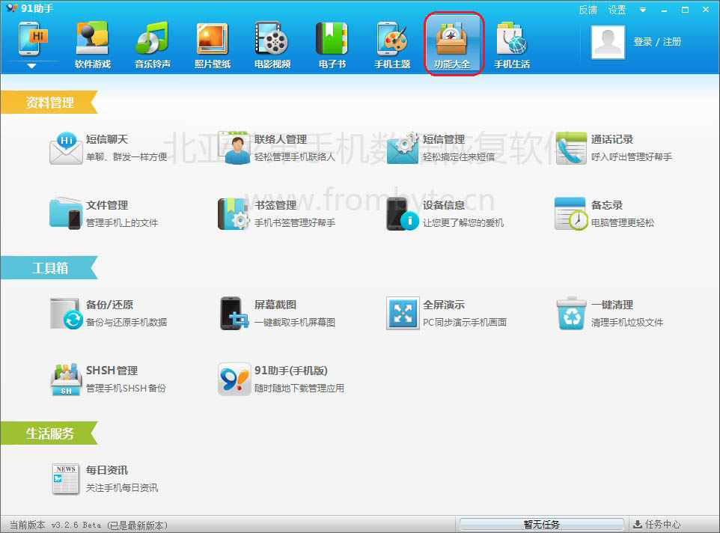Launch 备份/还原 backup restore icon
Screen dimensions: 720x533
[x=65, y=313]
